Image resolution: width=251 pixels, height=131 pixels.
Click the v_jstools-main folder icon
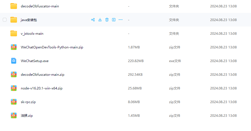[14, 33]
